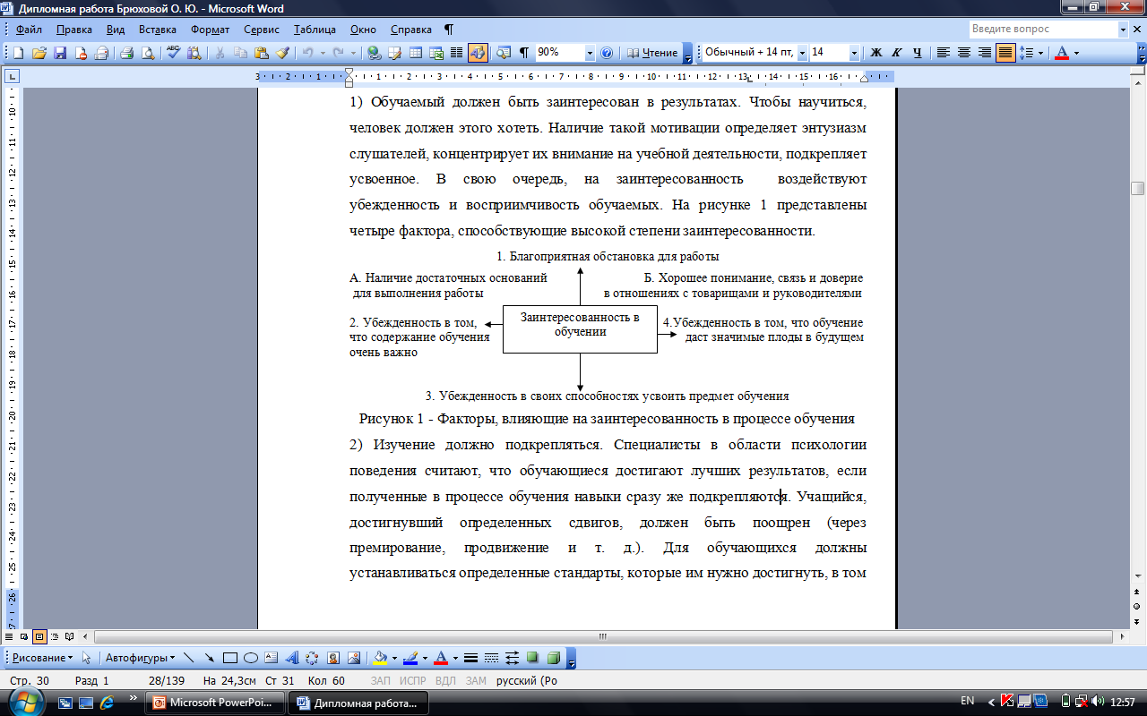Select the Arrow drawing tool
Image resolution: width=1147 pixels, height=716 pixels.
[209, 658]
